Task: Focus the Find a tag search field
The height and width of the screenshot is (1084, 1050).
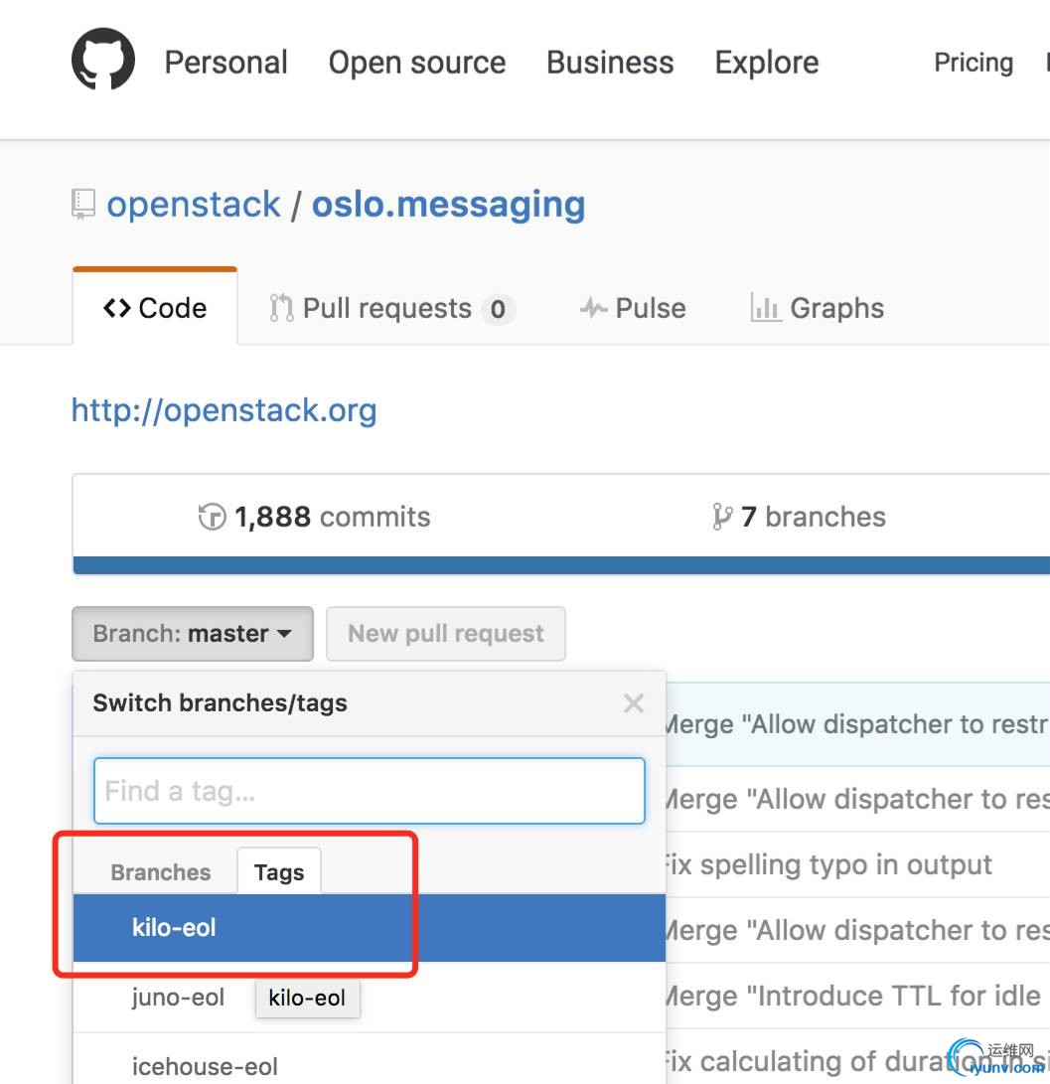Action: (370, 791)
